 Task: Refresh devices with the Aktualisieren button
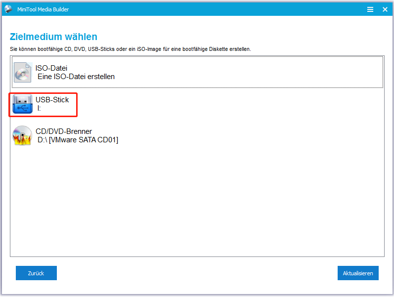coord(358,273)
